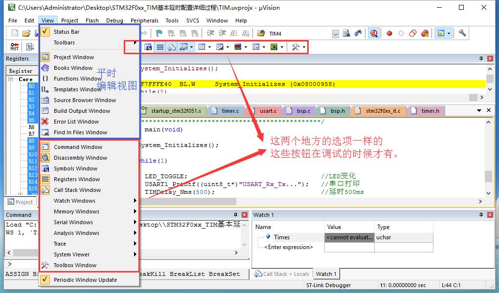Screen dimensions: 499x293
Task: Click the Analysis Windows toolbar icon
Action: click(x=238, y=47)
